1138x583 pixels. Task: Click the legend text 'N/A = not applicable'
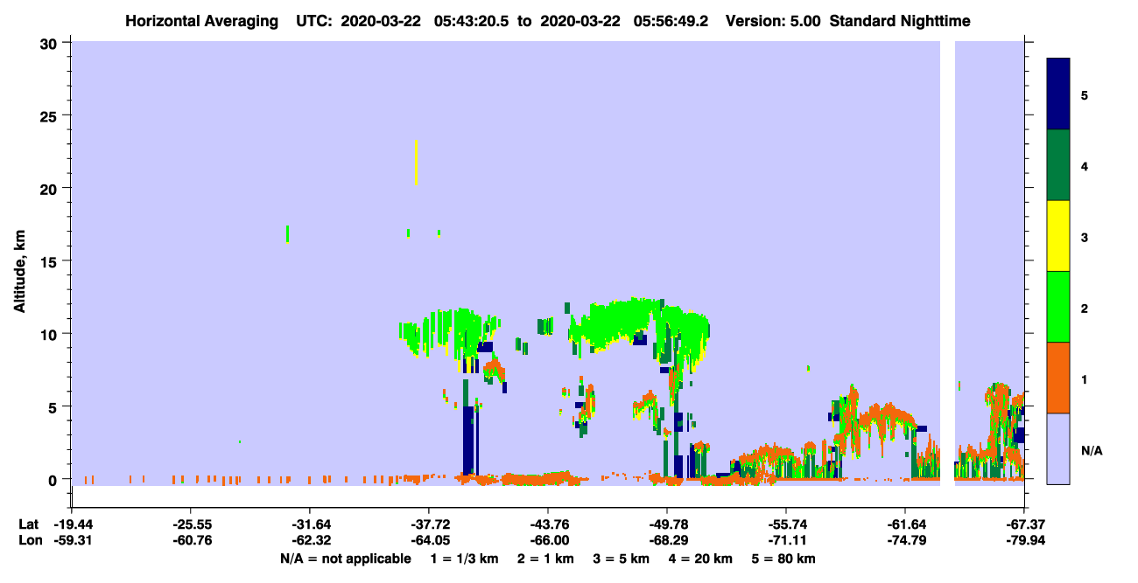click(346, 559)
